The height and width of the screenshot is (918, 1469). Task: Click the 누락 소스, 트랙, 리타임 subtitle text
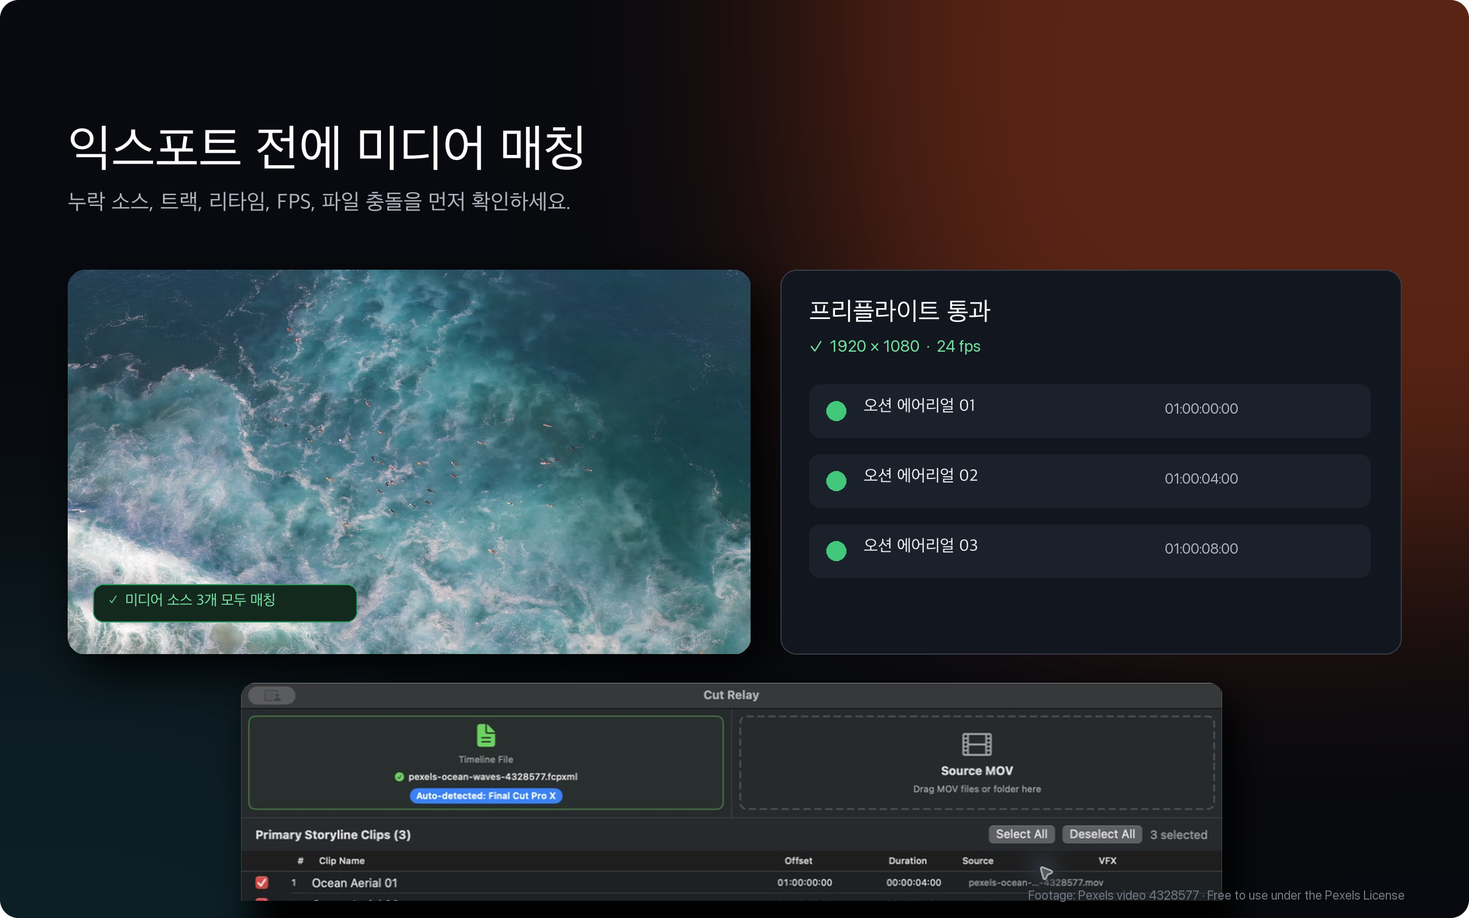(x=318, y=201)
